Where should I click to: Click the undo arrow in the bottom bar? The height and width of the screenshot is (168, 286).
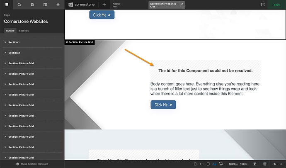[x=274, y=164]
